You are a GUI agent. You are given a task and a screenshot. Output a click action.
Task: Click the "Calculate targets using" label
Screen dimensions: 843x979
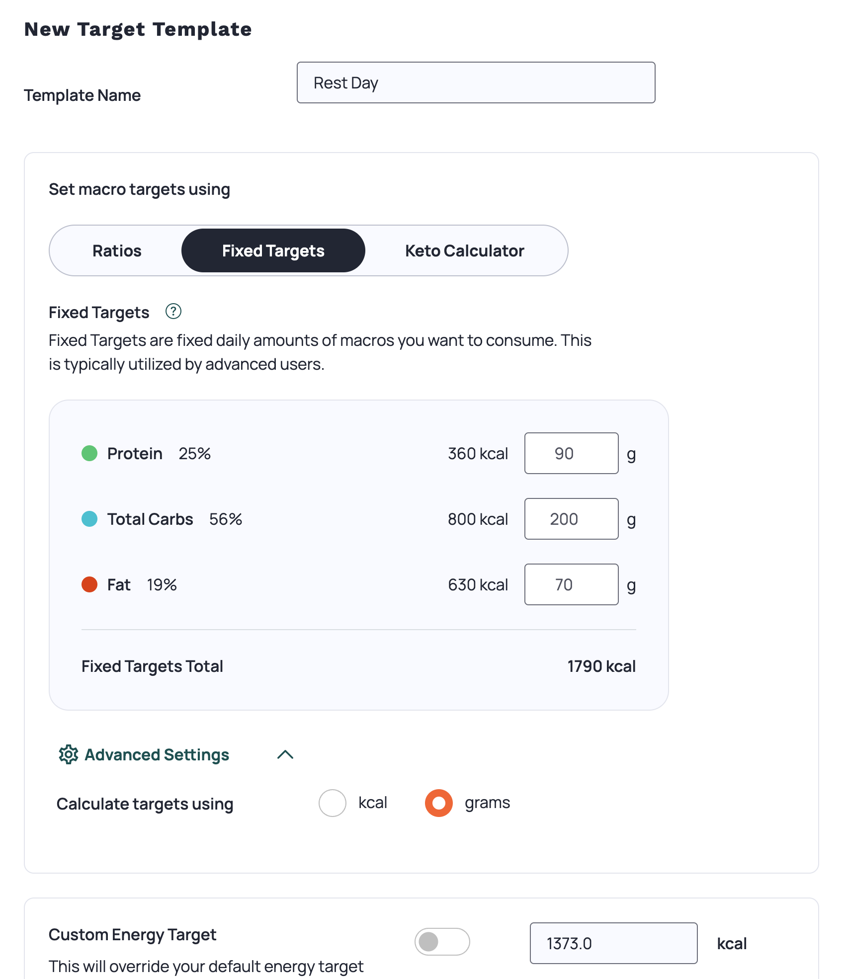tap(145, 804)
